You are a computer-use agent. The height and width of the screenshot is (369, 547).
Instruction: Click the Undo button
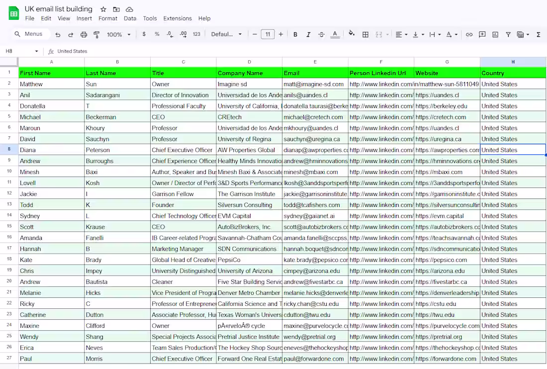[x=58, y=34]
